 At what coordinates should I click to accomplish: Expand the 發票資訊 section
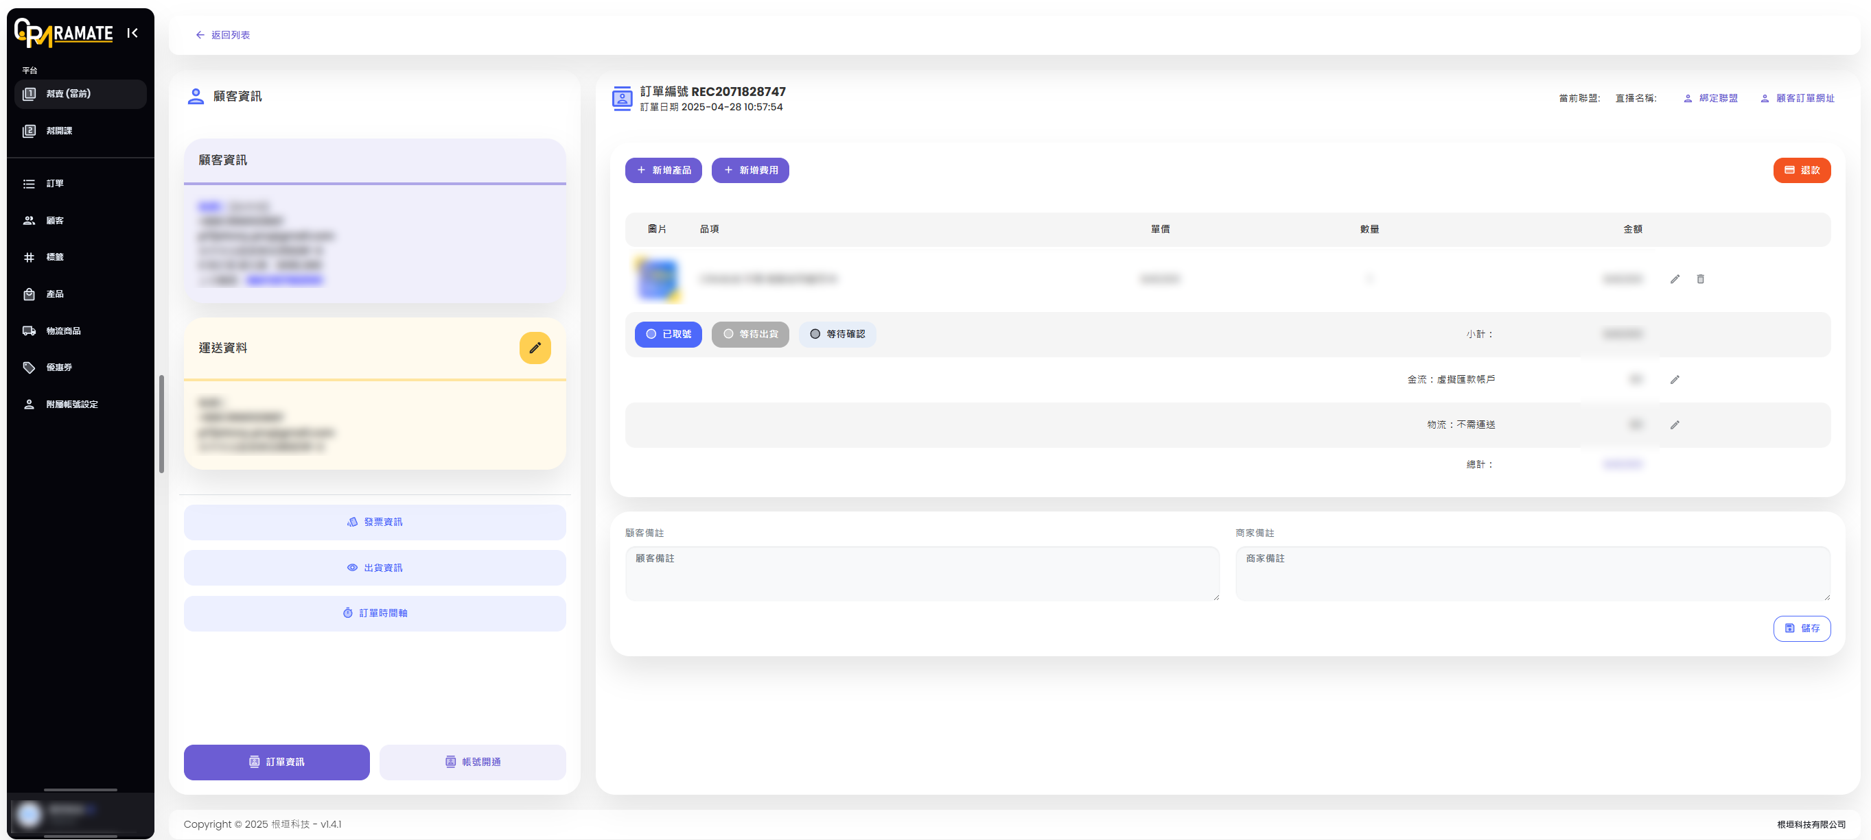[x=374, y=522]
